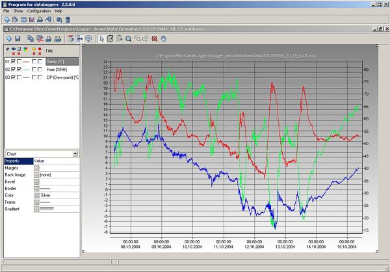Toggle first checkbox for Hum [%RH] channel
This screenshot has width=390, height=272.
[13, 69]
